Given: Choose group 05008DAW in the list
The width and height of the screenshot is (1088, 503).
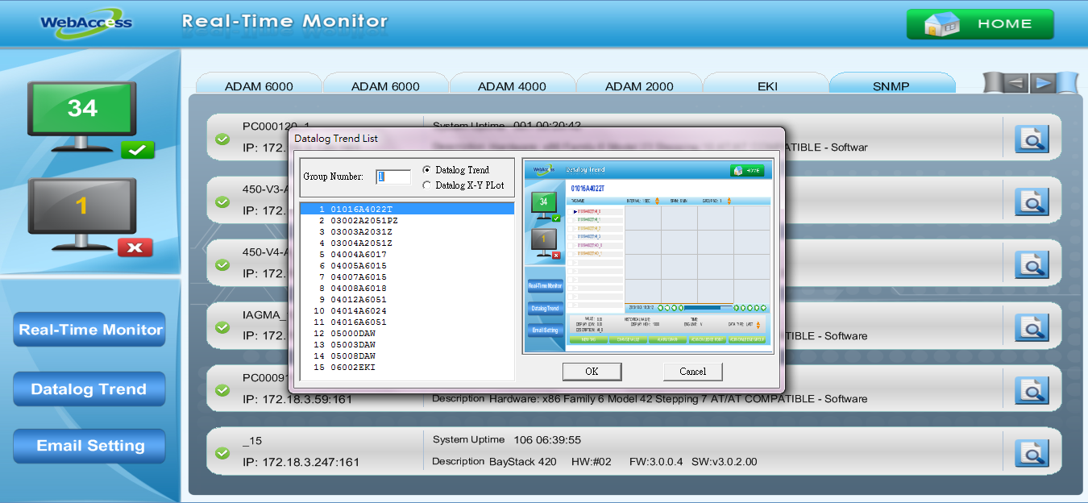Looking at the screenshot, I should tap(407, 356).
